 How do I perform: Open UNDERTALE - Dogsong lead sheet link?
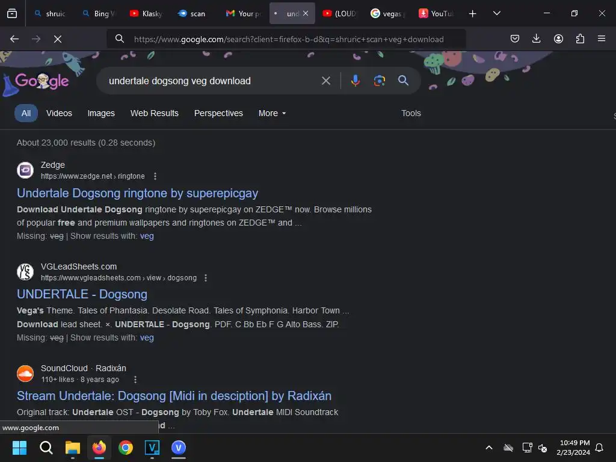82,294
